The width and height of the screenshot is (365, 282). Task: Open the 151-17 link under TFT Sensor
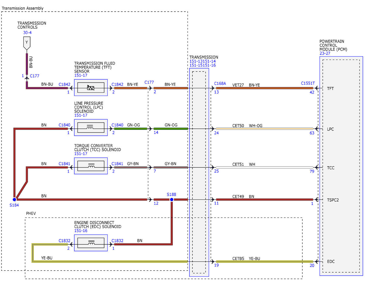[x=80, y=75]
